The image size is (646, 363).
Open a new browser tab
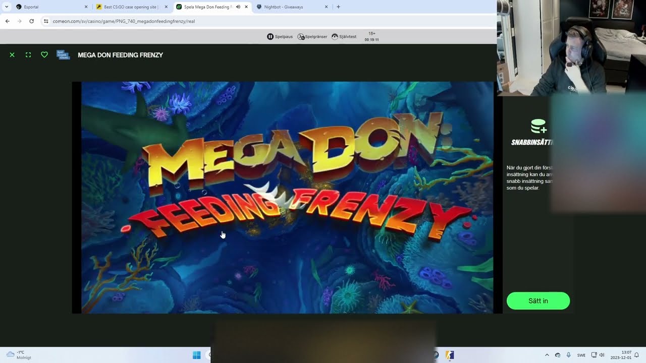[338, 7]
